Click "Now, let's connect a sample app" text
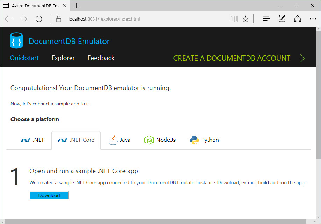 [x=50, y=104]
